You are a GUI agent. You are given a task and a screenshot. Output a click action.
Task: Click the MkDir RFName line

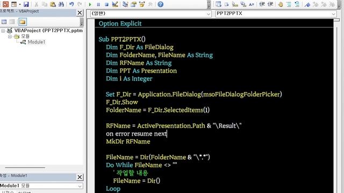coord(128,142)
